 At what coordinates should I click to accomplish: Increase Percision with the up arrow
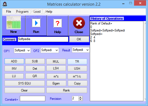click(x=80, y=97)
